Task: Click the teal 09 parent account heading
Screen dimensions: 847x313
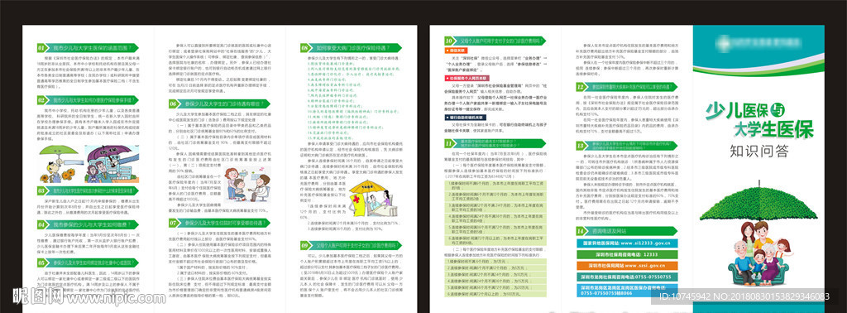Action: coord(351,245)
